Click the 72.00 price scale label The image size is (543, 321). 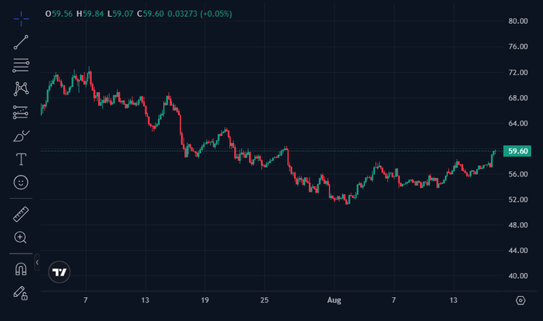click(x=518, y=73)
